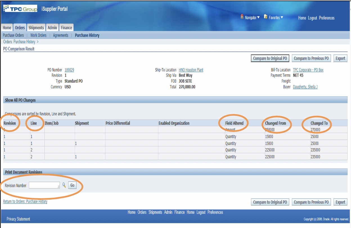
Task: Click the 270000 Changed To value
Action: 316,130
